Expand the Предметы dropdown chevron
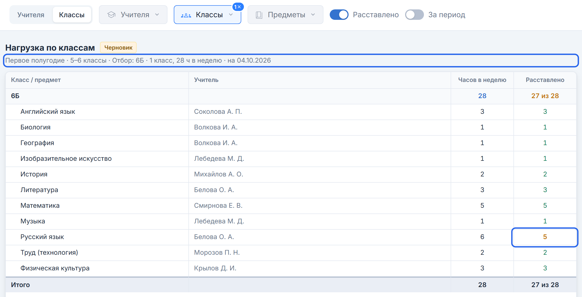 click(313, 15)
